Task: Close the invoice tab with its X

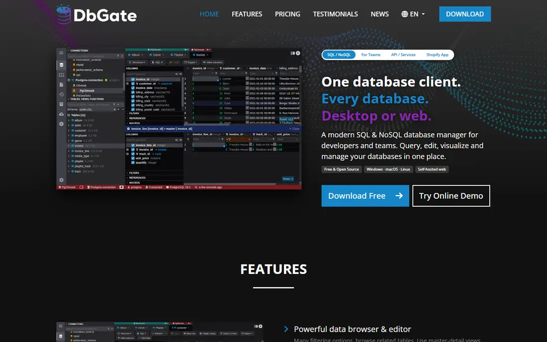Action: tap(207, 55)
